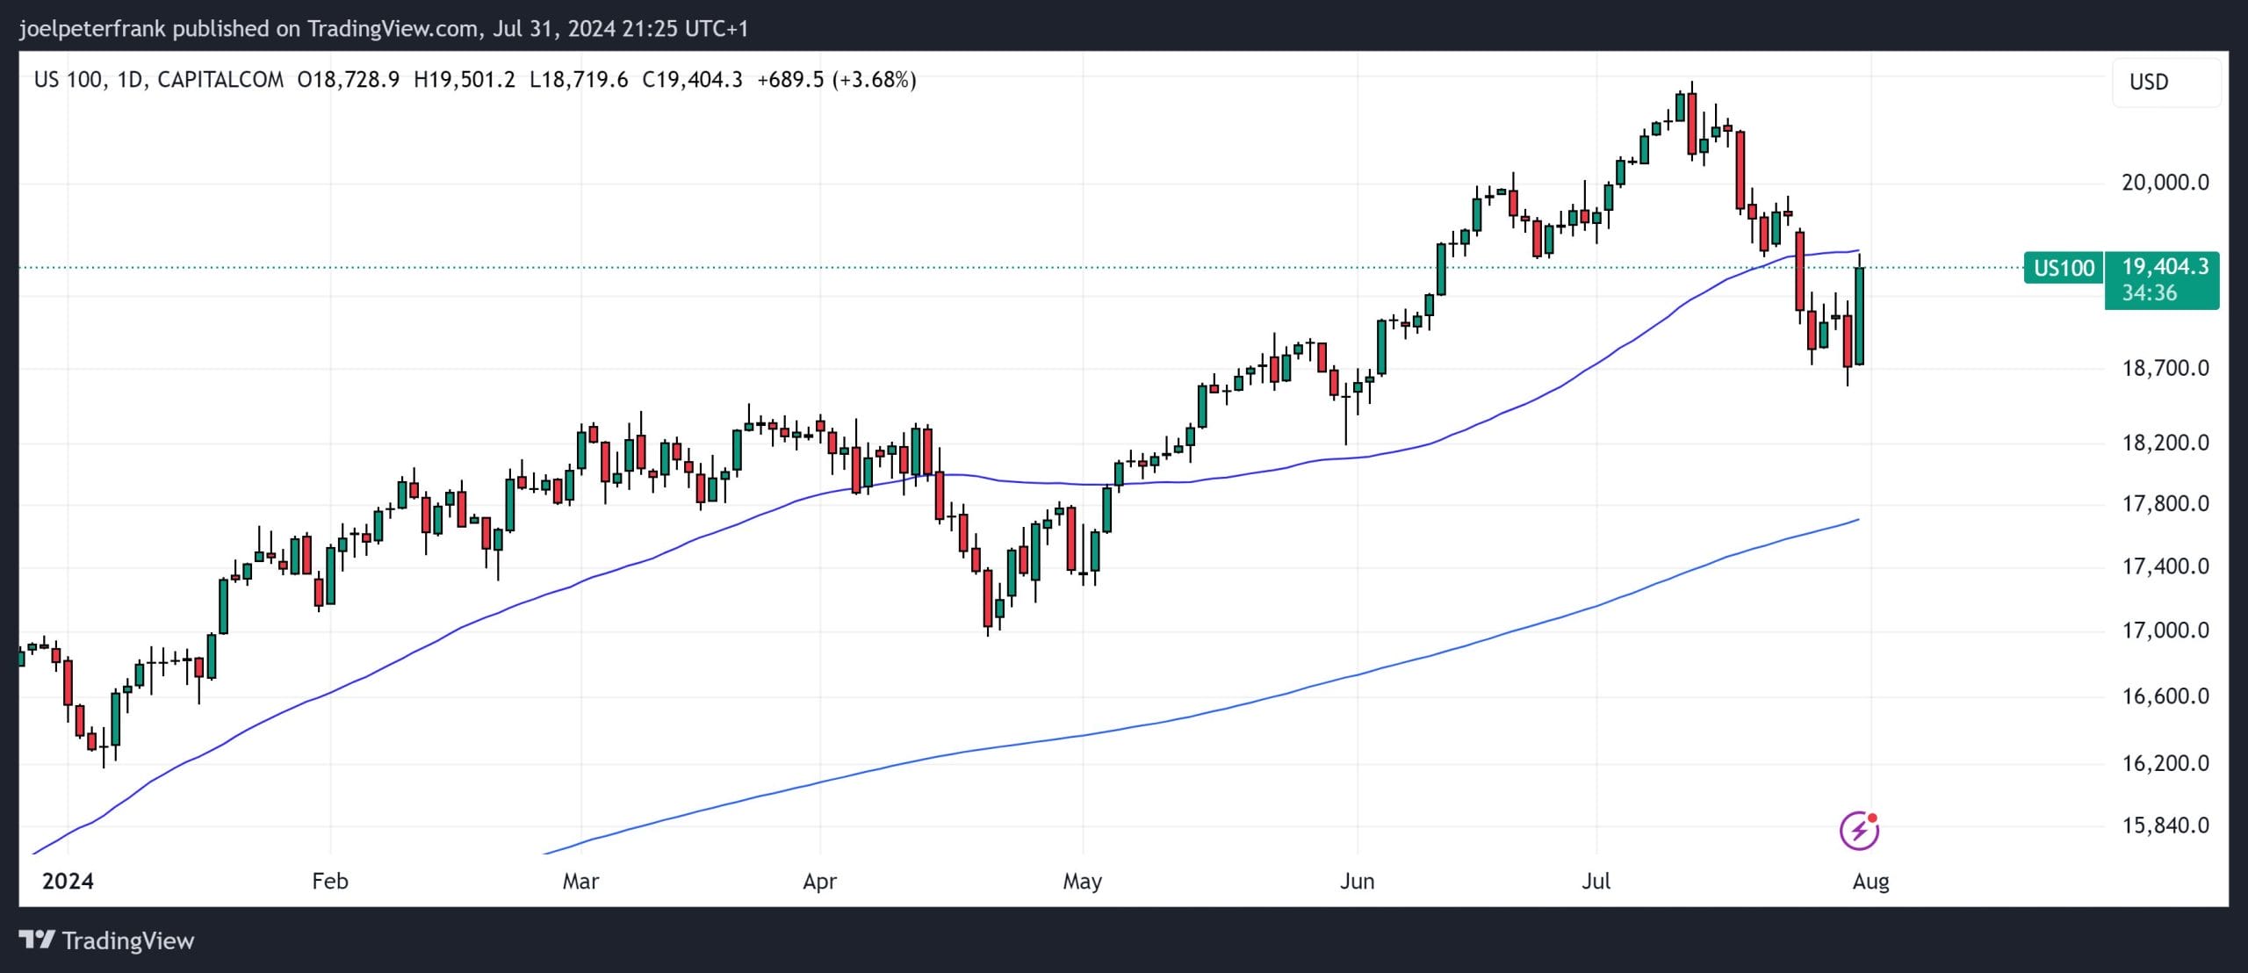The height and width of the screenshot is (973, 2248).
Task: Click the Jul label on time axis
Action: click(1596, 881)
